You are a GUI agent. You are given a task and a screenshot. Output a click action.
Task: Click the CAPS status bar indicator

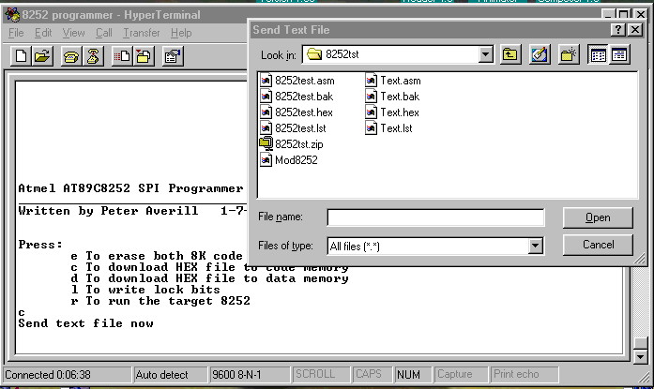click(x=373, y=374)
